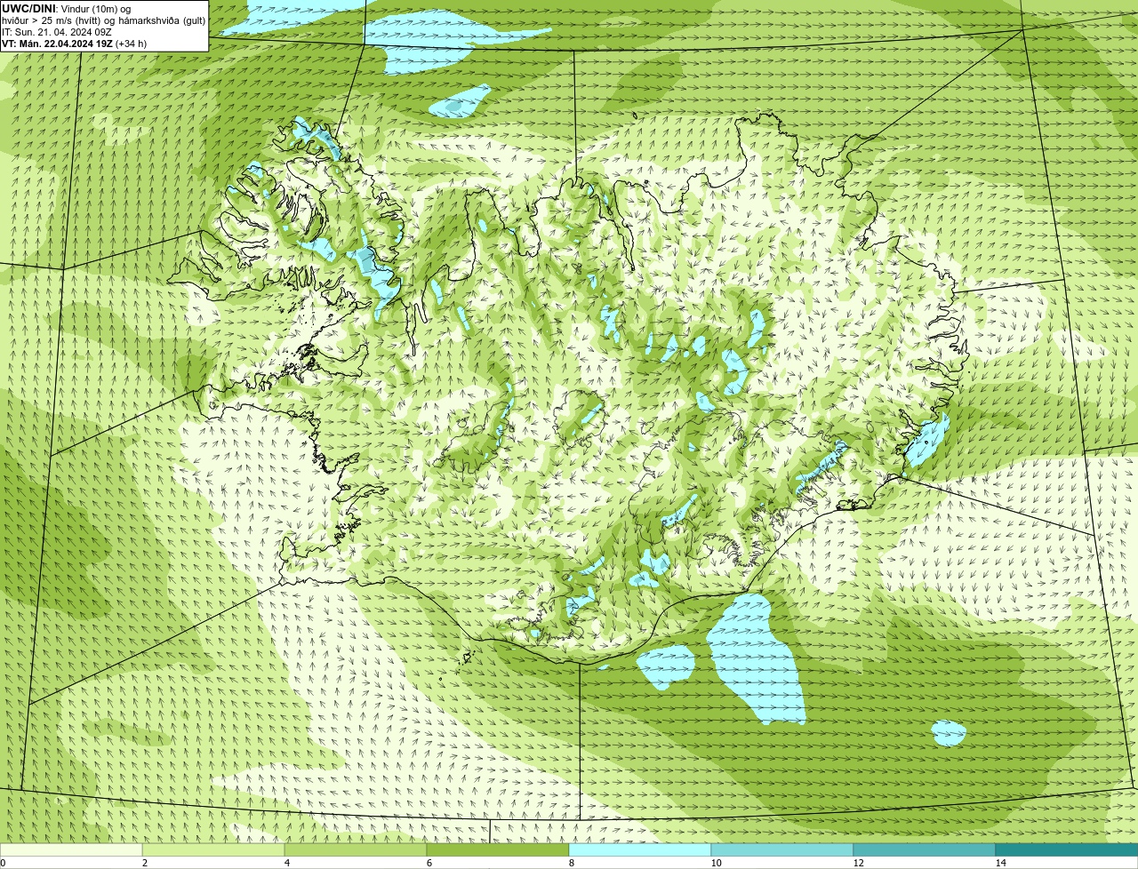This screenshot has width=1138, height=869.
Task: Click the 12–14 m/s teal legend swatch
Action: coord(925,849)
